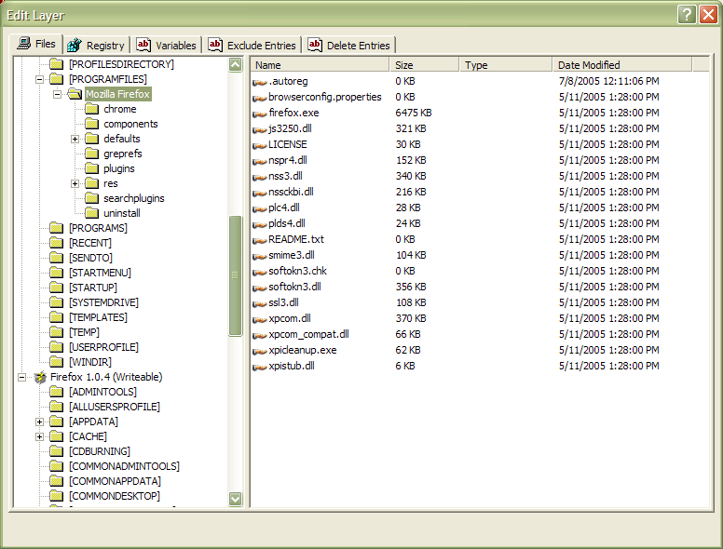Click the Registry tab icon

coord(75,45)
